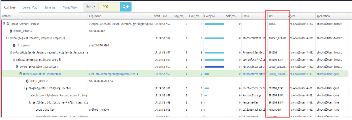Screen dimensions: 352x120
Task: Collapse get(Object id, String keyPrefix) node
Action: coord(30,103)
